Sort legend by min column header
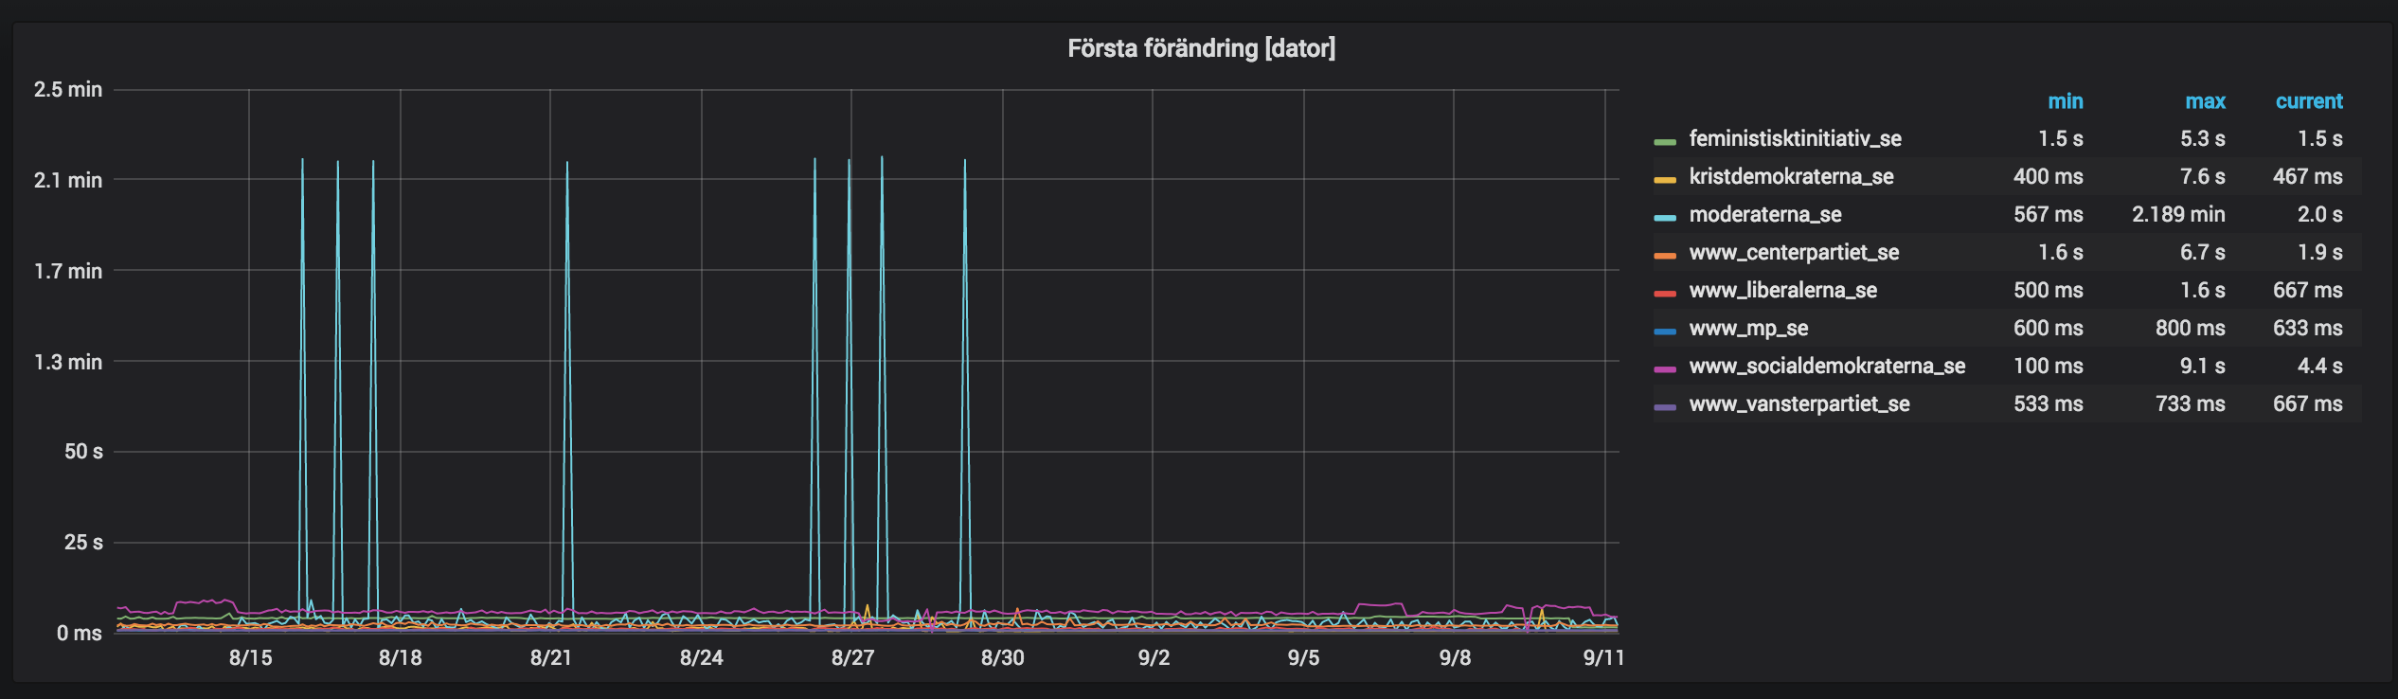This screenshot has width=2398, height=699. 2065,101
